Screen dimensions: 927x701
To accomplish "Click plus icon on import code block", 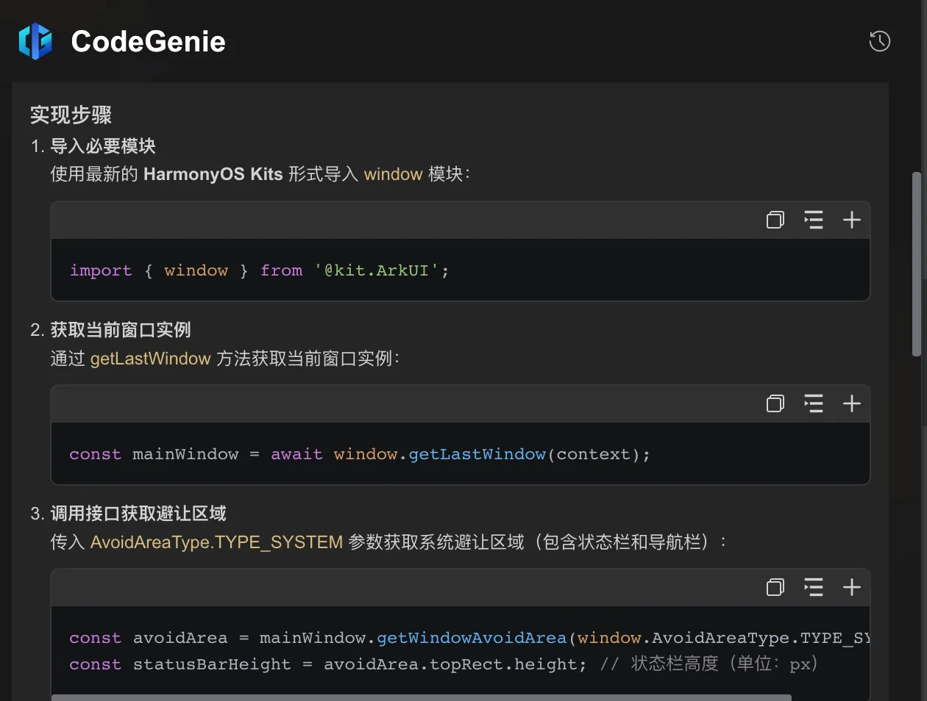I will [851, 220].
